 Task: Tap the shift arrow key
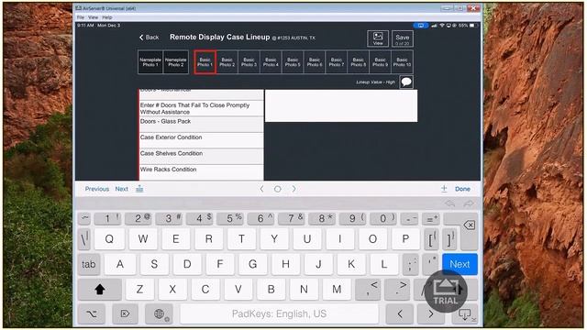point(100,290)
